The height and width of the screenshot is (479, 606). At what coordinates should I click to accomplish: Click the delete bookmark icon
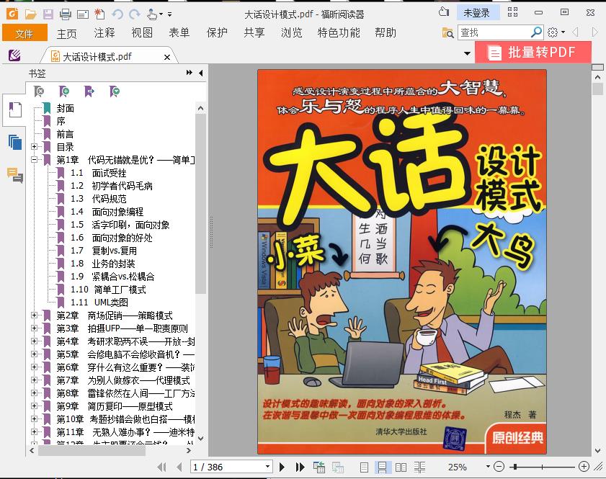[39, 91]
